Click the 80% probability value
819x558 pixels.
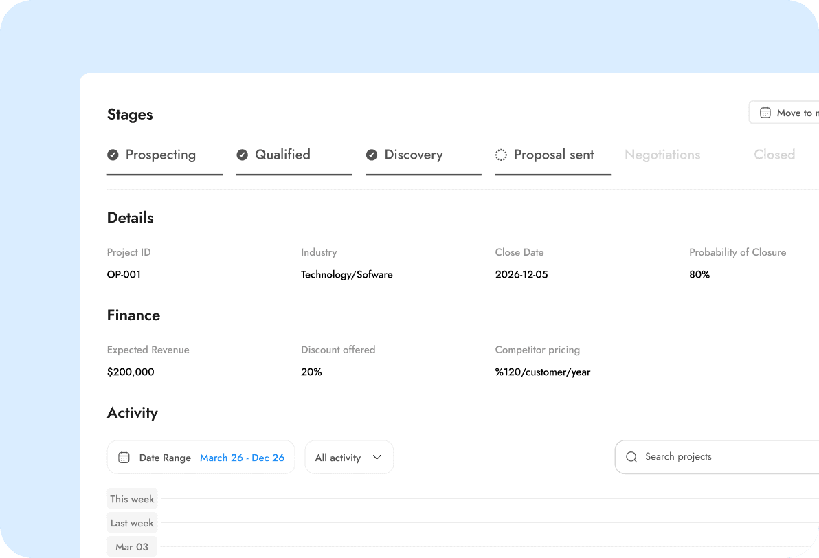pos(699,274)
